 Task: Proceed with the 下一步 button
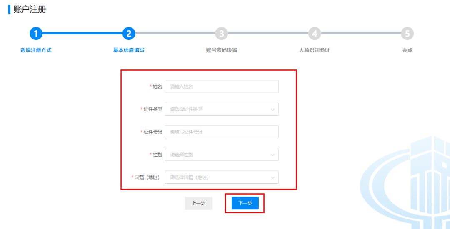pyautogui.click(x=245, y=203)
